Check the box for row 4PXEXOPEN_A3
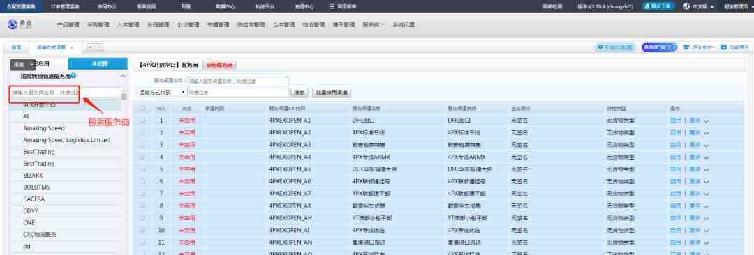Screen dimensions: 754x255 pyautogui.click(x=142, y=144)
